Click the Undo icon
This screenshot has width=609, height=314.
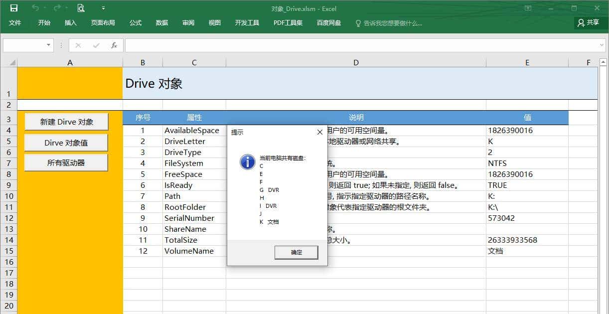point(34,8)
